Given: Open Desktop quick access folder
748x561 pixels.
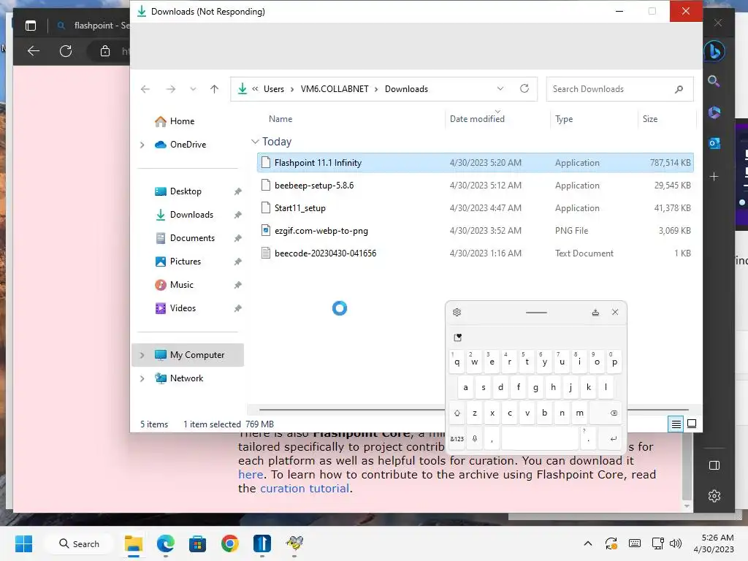Looking at the screenshot, I should (x=186, y=191).
